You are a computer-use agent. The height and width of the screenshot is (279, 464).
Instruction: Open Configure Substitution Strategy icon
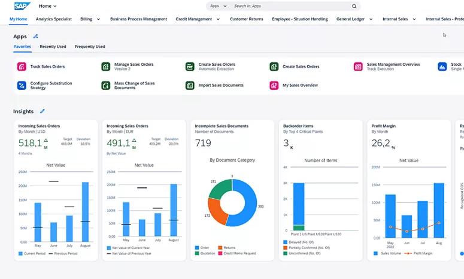click(x=22, y=86)
